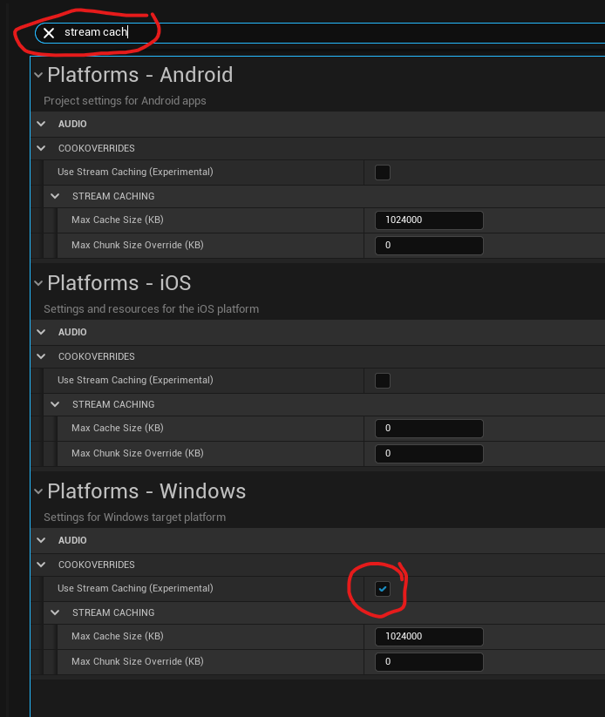Enable Use Stream Caching for Android
The width and height of the screenshot is (605, 717).
point(383,172)
